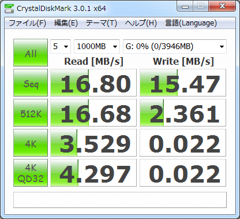The image size is (240, 219).
Task: Minimize the CrystalDiskMark window
Action: (x=185, y=6)
